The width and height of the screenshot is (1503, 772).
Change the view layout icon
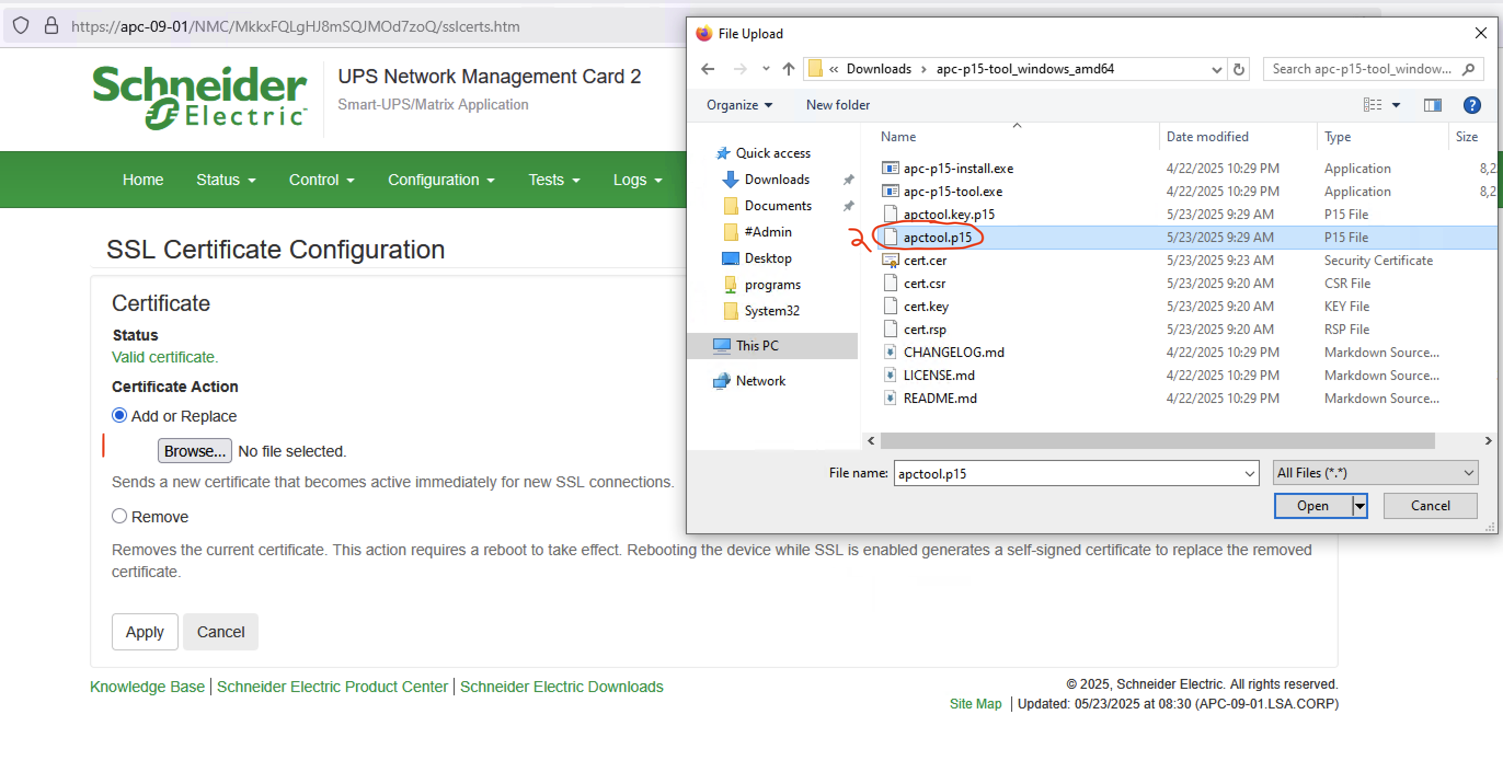pos(1372,105)
